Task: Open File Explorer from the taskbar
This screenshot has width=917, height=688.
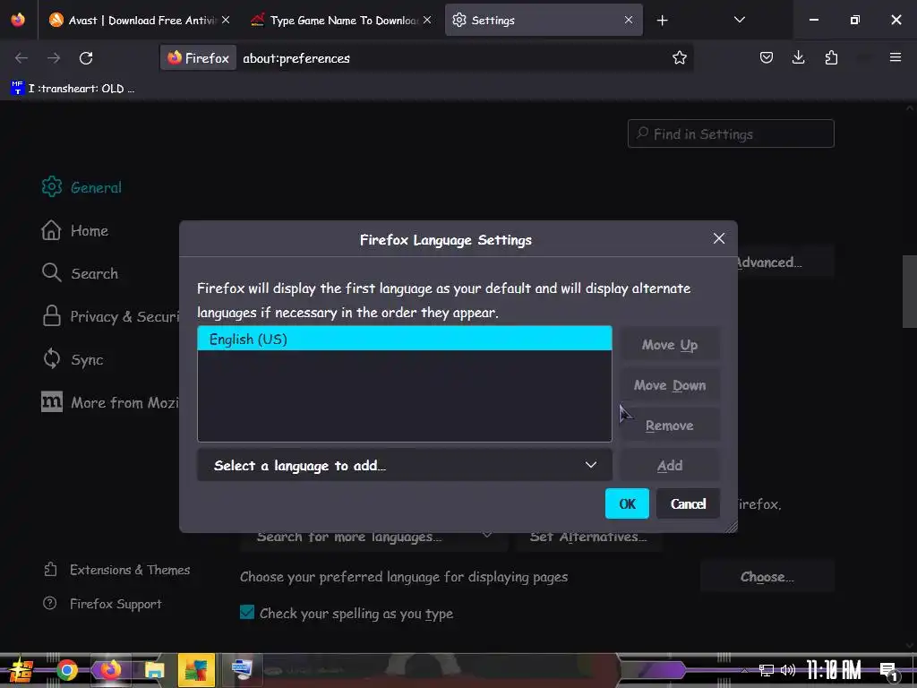Action: (154, 670)
